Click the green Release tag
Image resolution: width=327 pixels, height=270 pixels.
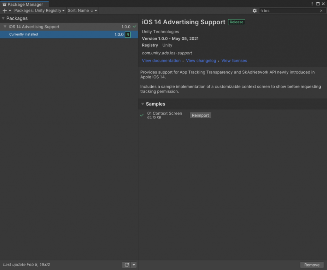click(237, 22)
